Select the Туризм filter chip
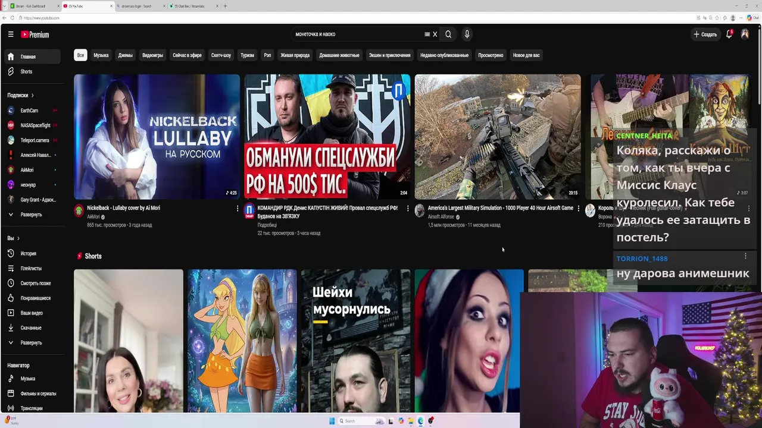 pyautogui.click(x=247, y=55)
